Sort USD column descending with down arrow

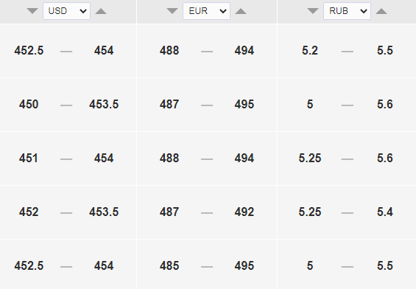(x=32, y=11)
